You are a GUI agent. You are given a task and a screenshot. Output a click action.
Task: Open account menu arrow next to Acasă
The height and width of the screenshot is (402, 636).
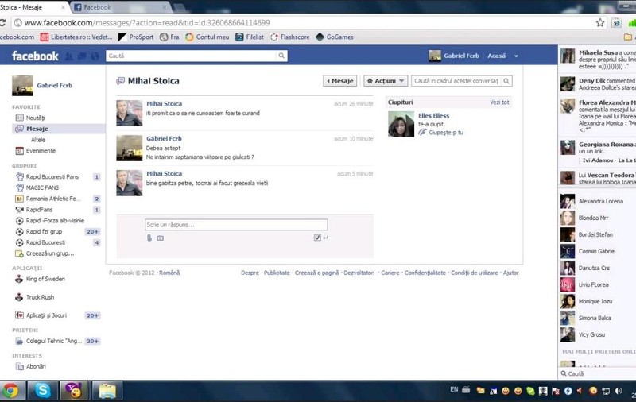[516, 56]
